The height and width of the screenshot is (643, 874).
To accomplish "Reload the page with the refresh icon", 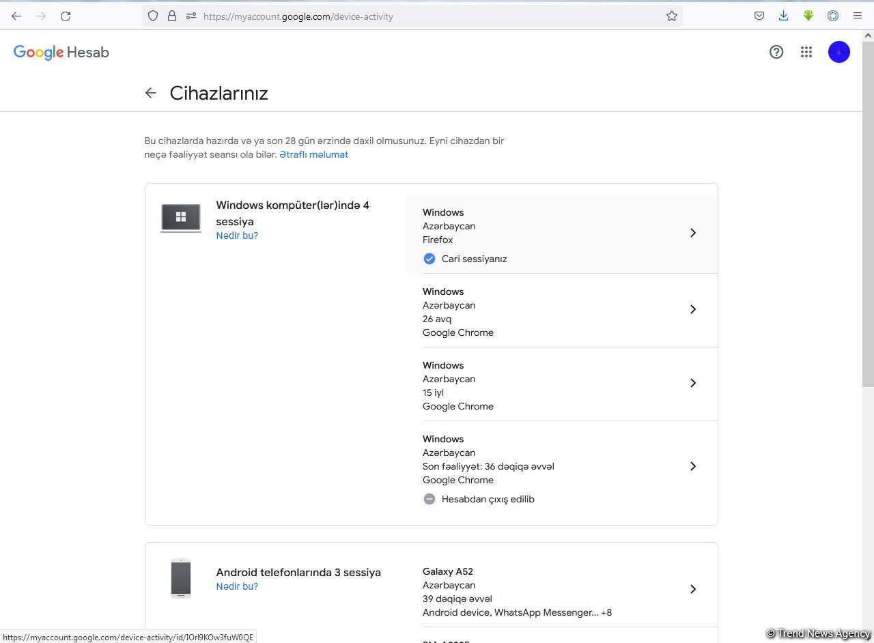I will pyautogui.click(x=66, y=16).
